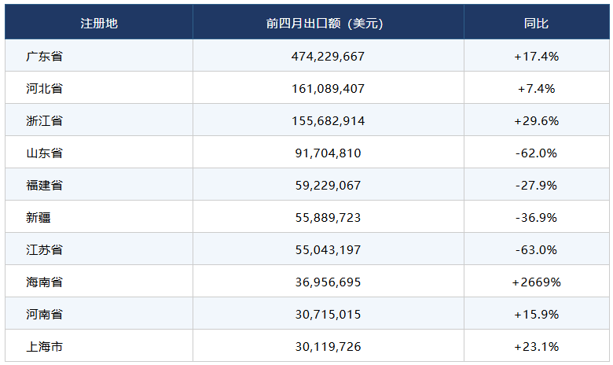Click the -36.9% change cell
The height and width of the screenshot is (365, 613).
536,218
